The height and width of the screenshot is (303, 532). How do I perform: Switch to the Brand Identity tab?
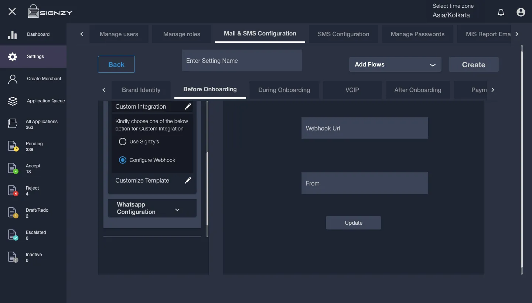tap(141, 90)
